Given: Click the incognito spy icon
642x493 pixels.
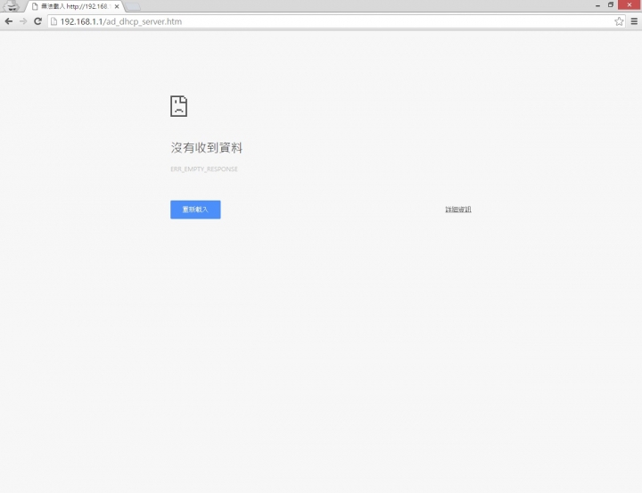Looking at the screenshot, I should tap(11, 6).
